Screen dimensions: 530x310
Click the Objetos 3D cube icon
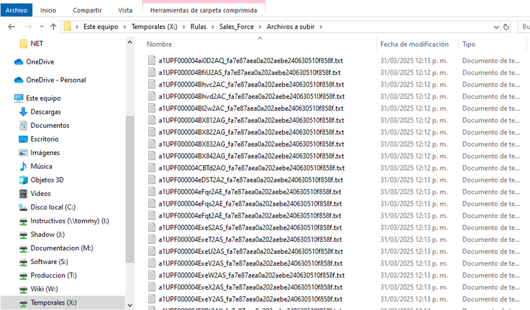23,180
